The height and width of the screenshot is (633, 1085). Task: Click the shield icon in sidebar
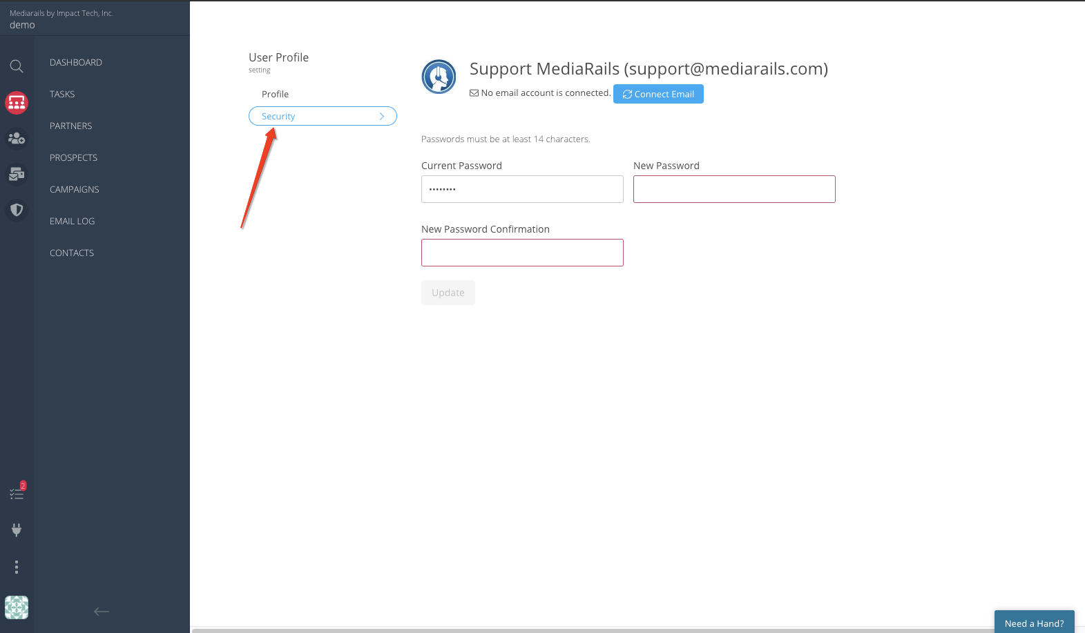[x=17, y=209]
